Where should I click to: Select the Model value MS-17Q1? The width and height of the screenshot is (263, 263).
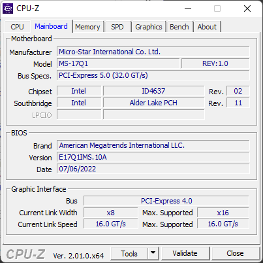pyautogui.click(x=118, y=63)
